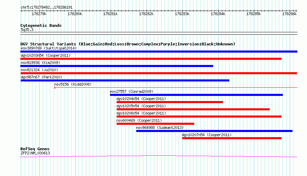Click the 178284k ruler tick label
Viewport: 307px width, 176px height.
point(218,14)
